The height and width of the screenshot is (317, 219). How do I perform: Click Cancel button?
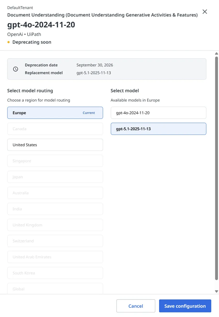tap(136, 306)
